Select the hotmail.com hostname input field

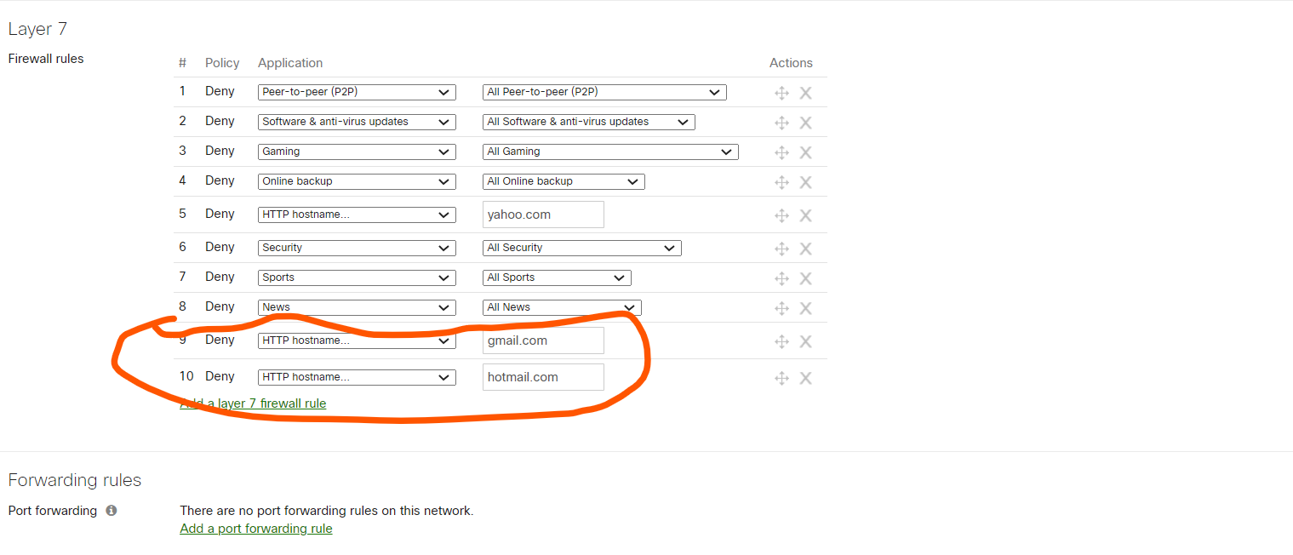(x=543, y=377)
